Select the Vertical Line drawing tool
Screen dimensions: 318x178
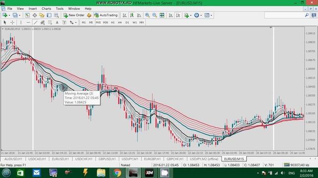[x=21, y=22]
